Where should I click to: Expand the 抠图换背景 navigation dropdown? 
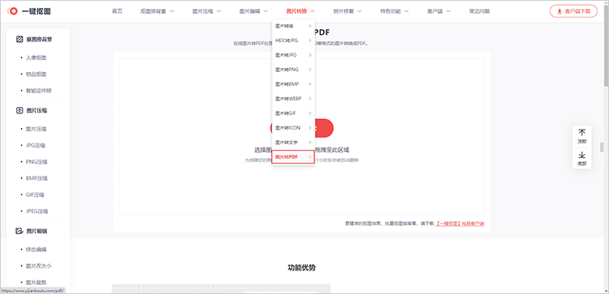coord(157,11)
